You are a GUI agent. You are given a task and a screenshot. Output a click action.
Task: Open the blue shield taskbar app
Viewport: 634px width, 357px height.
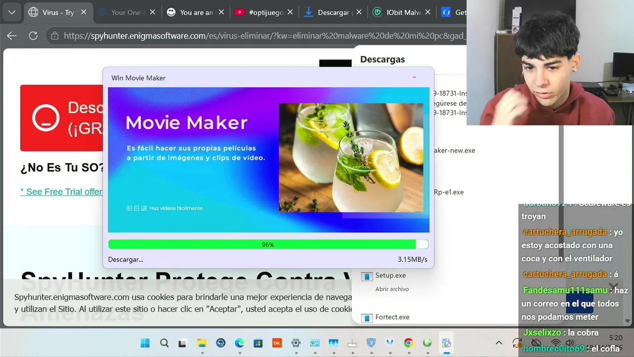coord(371,343)
